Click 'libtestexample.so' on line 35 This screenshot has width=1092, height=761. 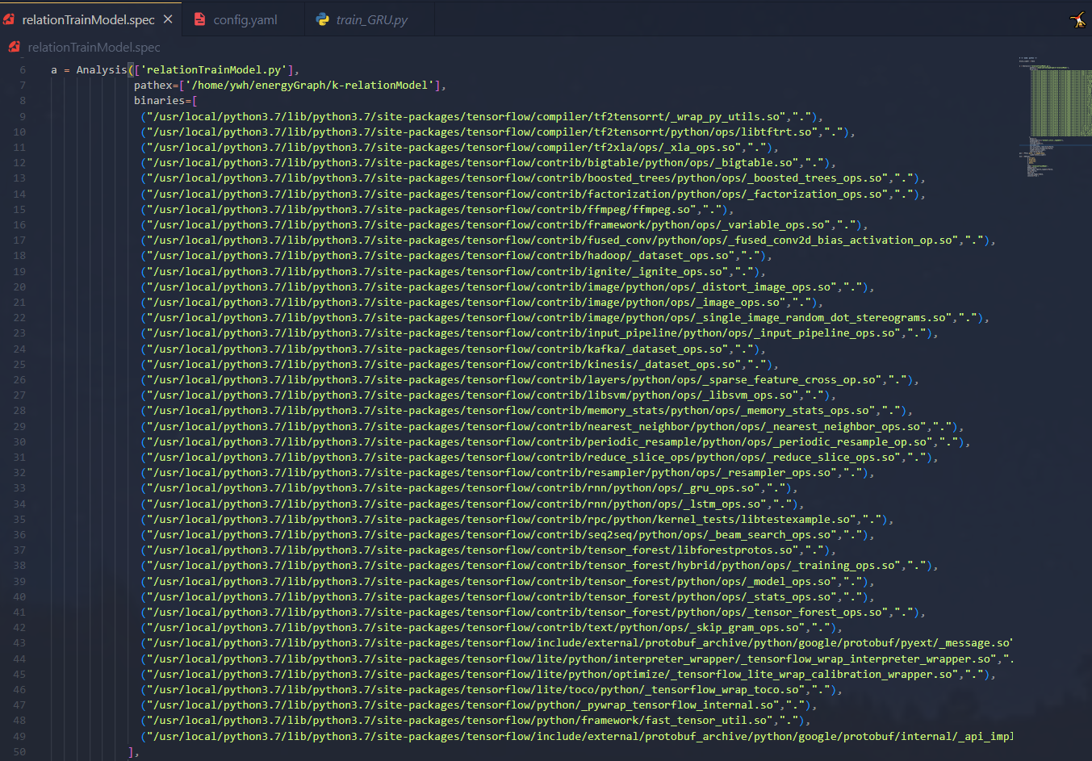797,519
